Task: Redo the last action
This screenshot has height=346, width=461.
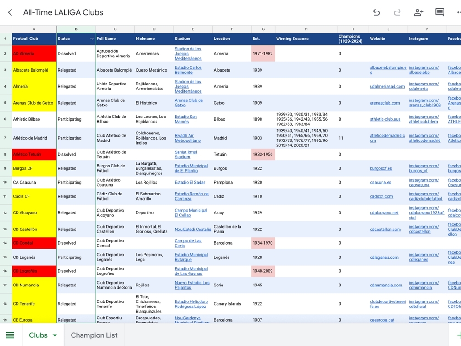Action: coord(397,12)
